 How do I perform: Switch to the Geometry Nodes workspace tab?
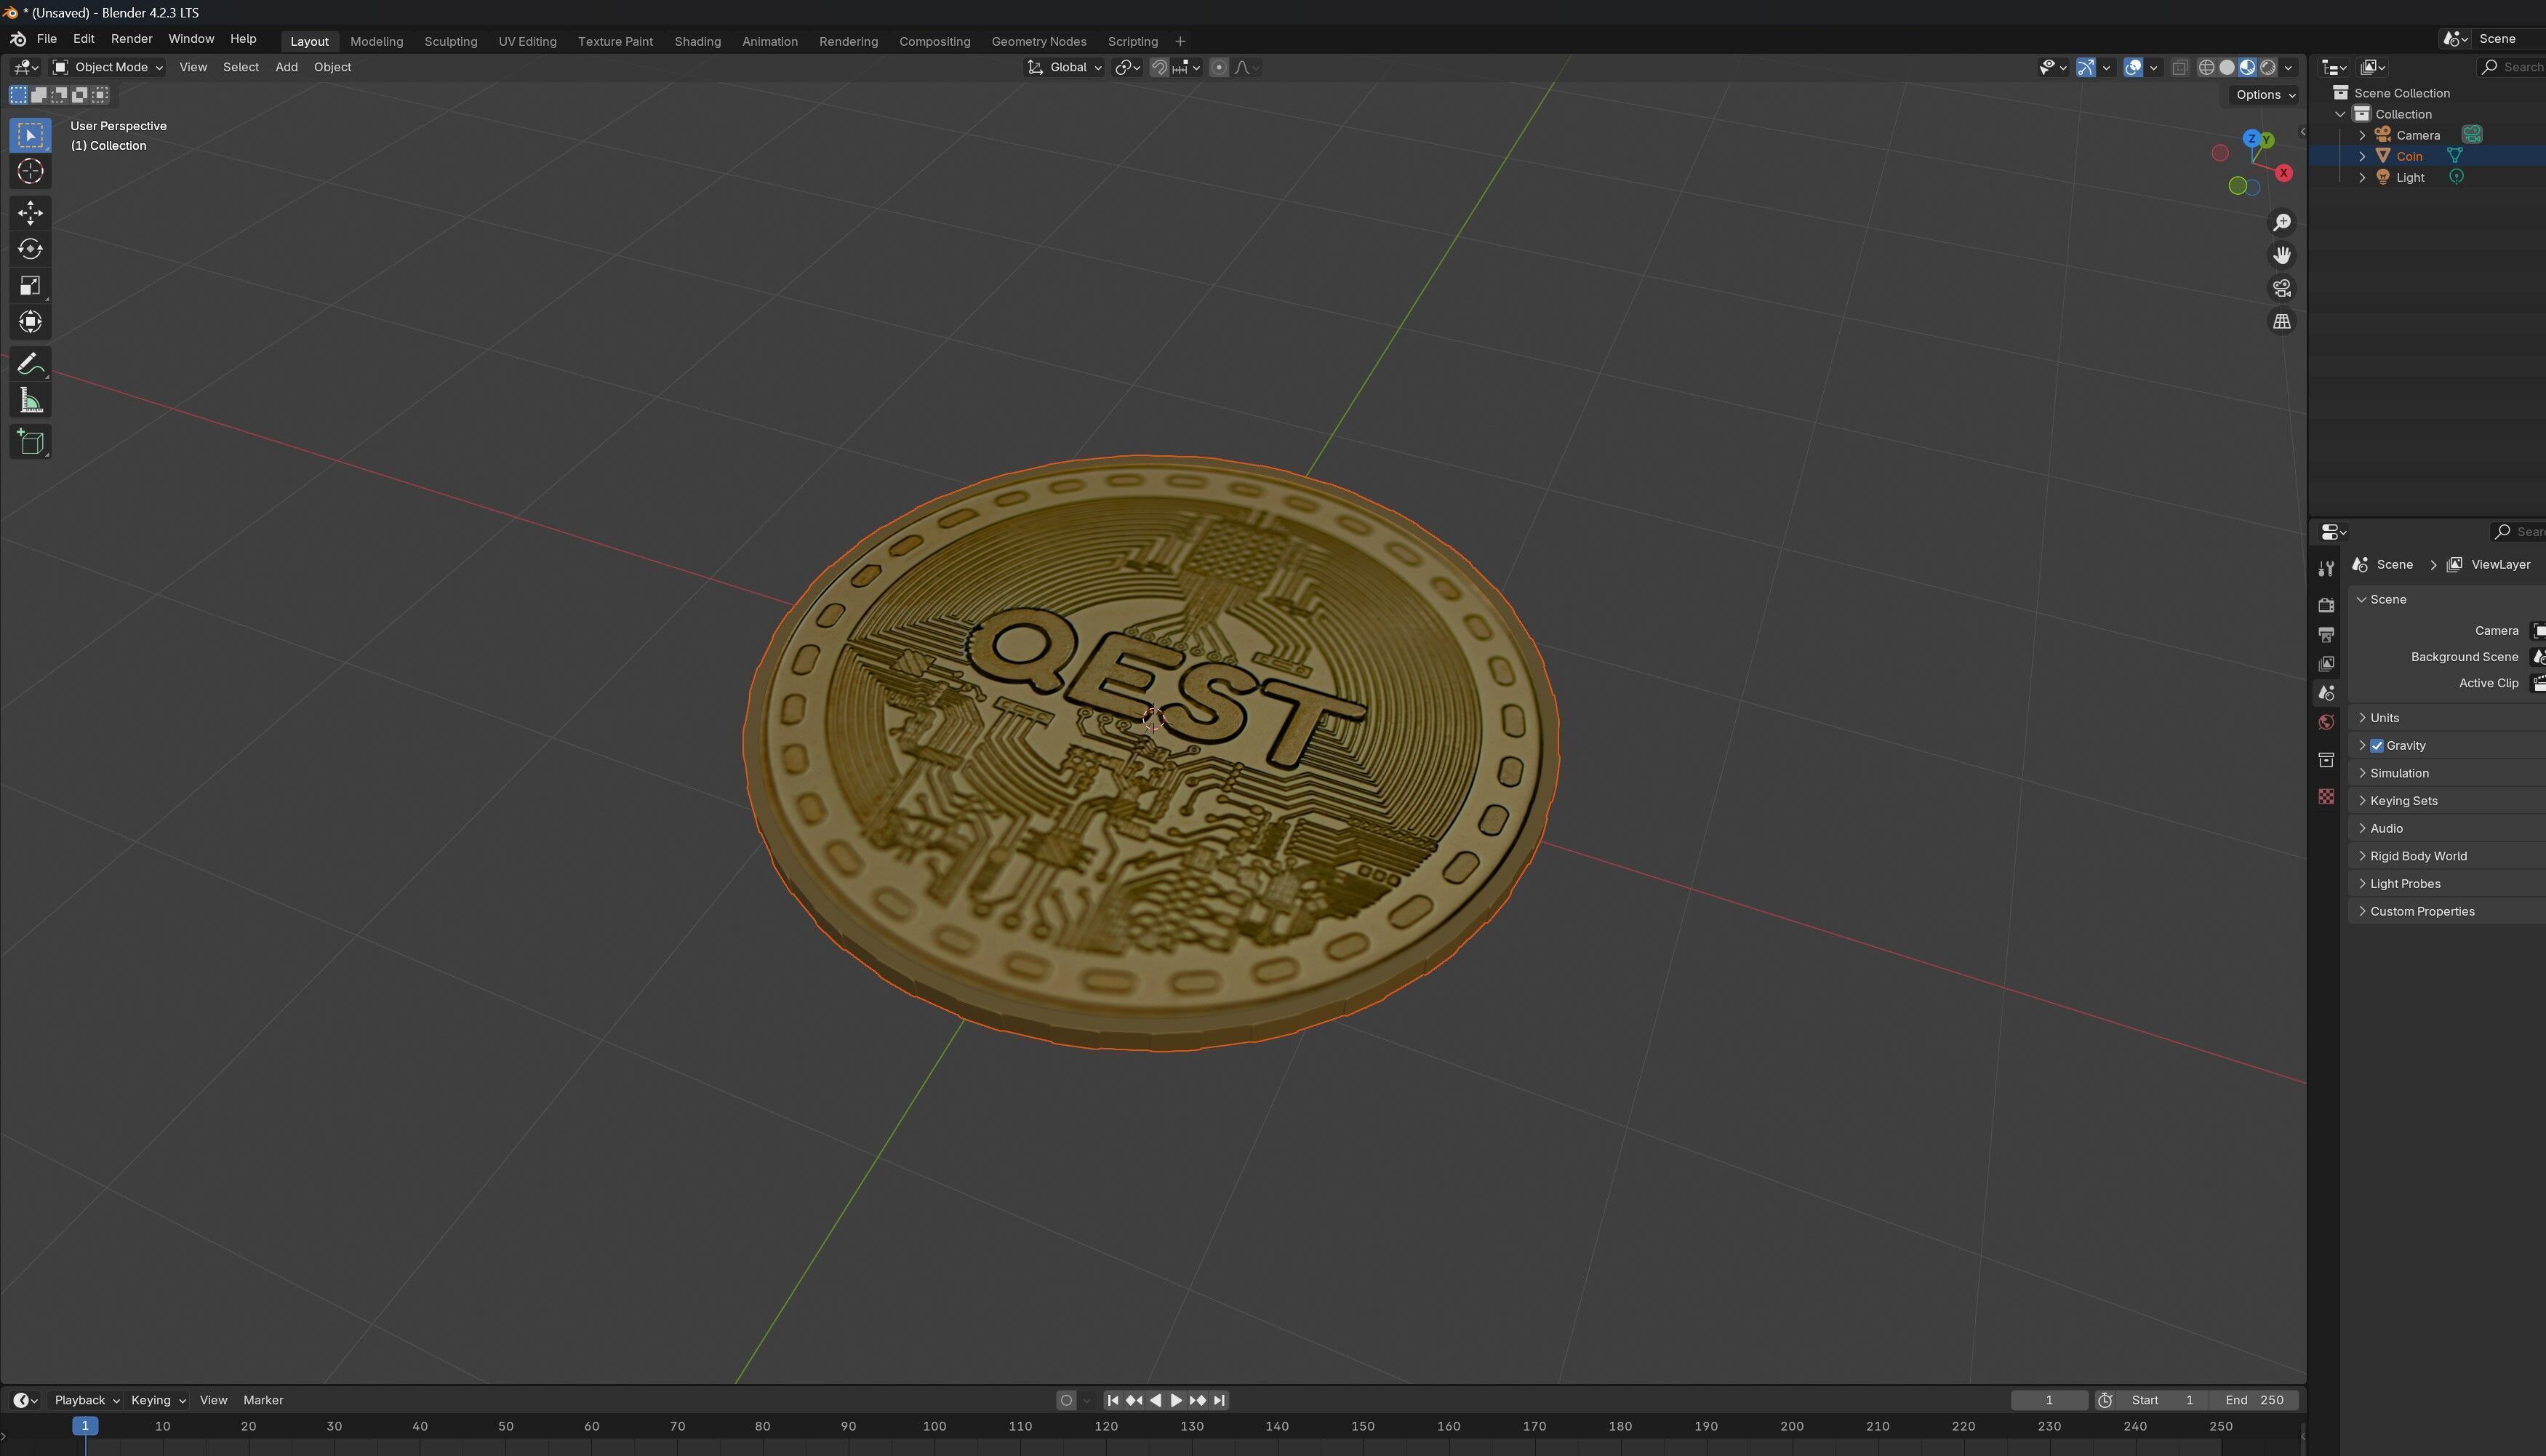click(1038, 41)
